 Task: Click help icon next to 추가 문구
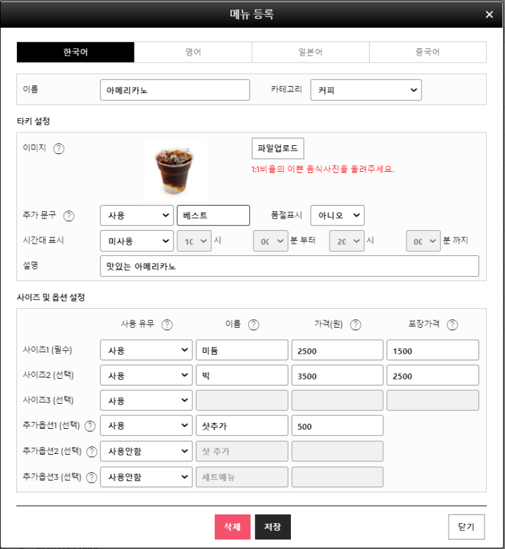(69, 216)
